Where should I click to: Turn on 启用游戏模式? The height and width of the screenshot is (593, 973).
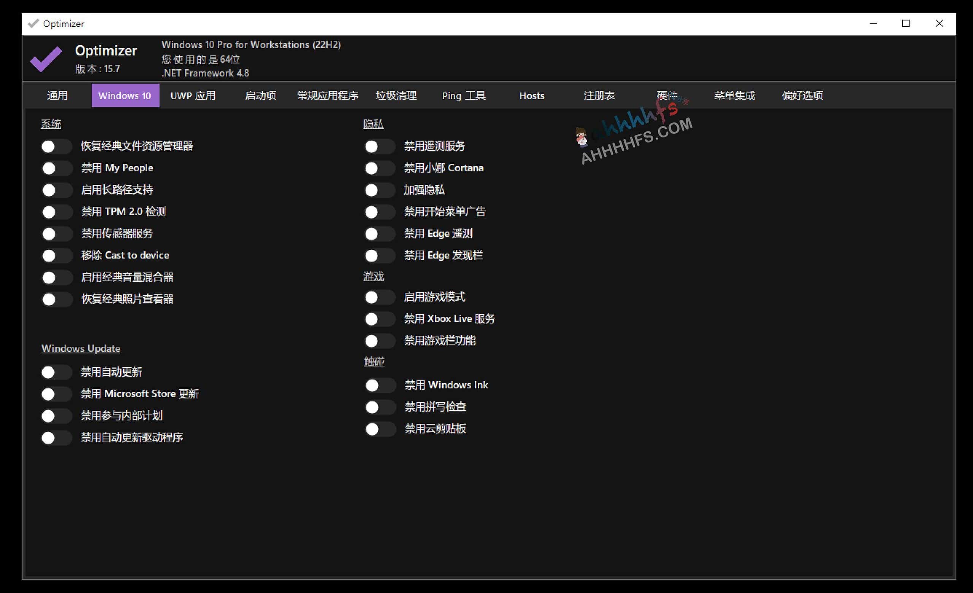(379, 297)
